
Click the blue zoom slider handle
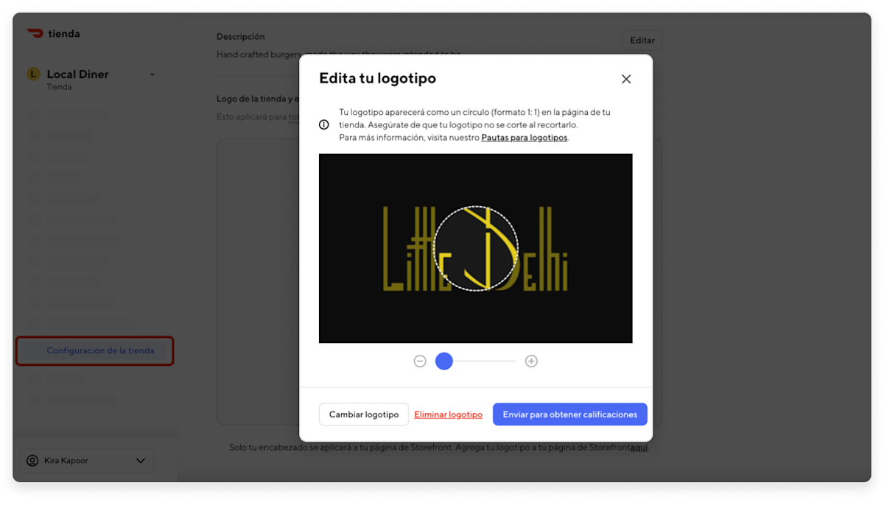444,361
